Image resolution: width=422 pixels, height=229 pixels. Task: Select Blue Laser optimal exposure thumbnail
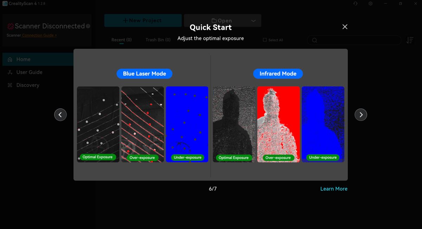[x=98, y=124]
